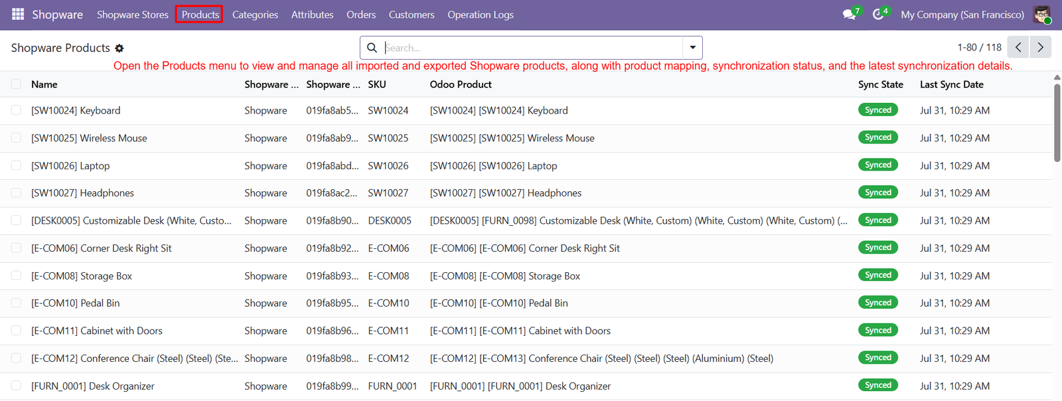Viewport: 1062px width, 401px height.
Task: Click the vertical scrollbar thumb
Action: [1057, 123]
